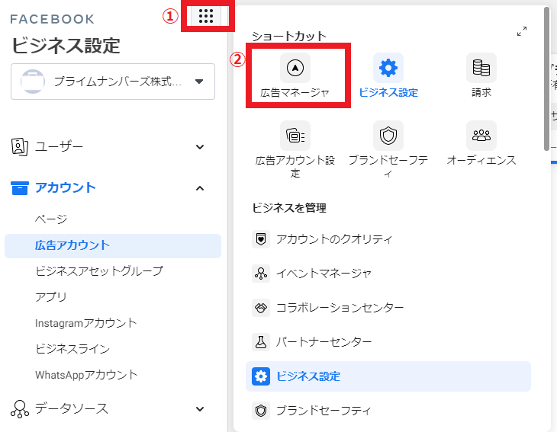Expand the データソース section chevron
This screenshot has height=432, width=557.
pos(200,409)
